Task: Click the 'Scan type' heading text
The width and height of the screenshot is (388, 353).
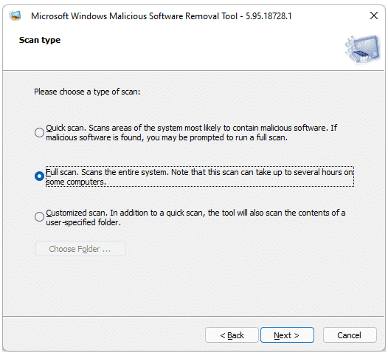Action: [40, 40]
